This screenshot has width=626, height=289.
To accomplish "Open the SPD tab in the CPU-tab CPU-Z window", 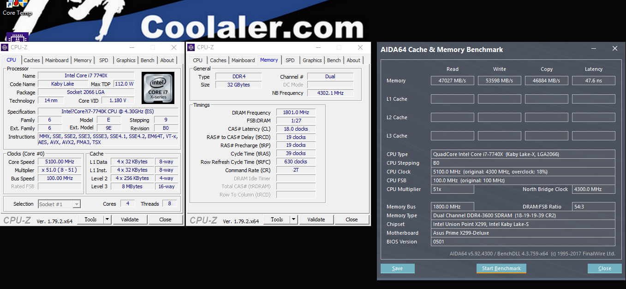I will [104, 60].
